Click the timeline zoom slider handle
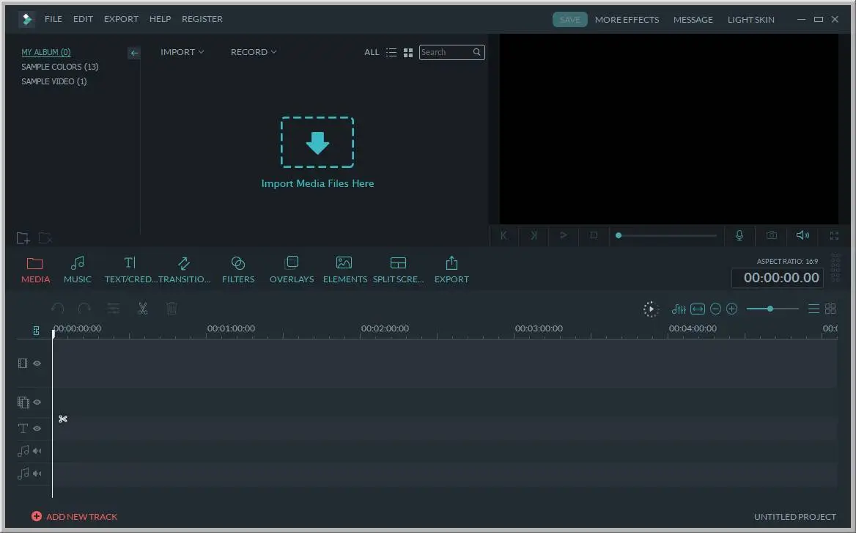The height and width of the screenshot is (533, 856). (770, 309)
